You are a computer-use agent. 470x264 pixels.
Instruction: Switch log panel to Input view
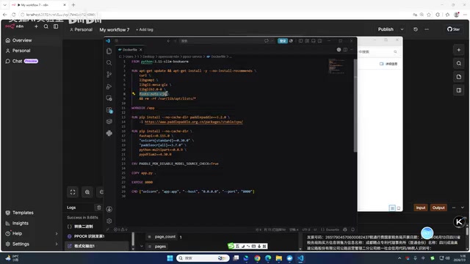(421, 208)
